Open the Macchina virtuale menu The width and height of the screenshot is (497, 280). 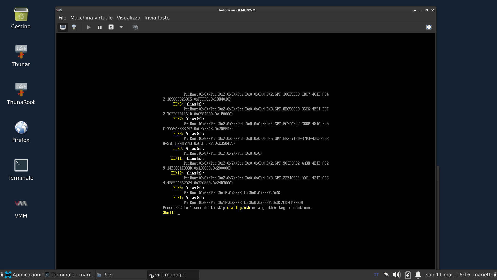91,18
